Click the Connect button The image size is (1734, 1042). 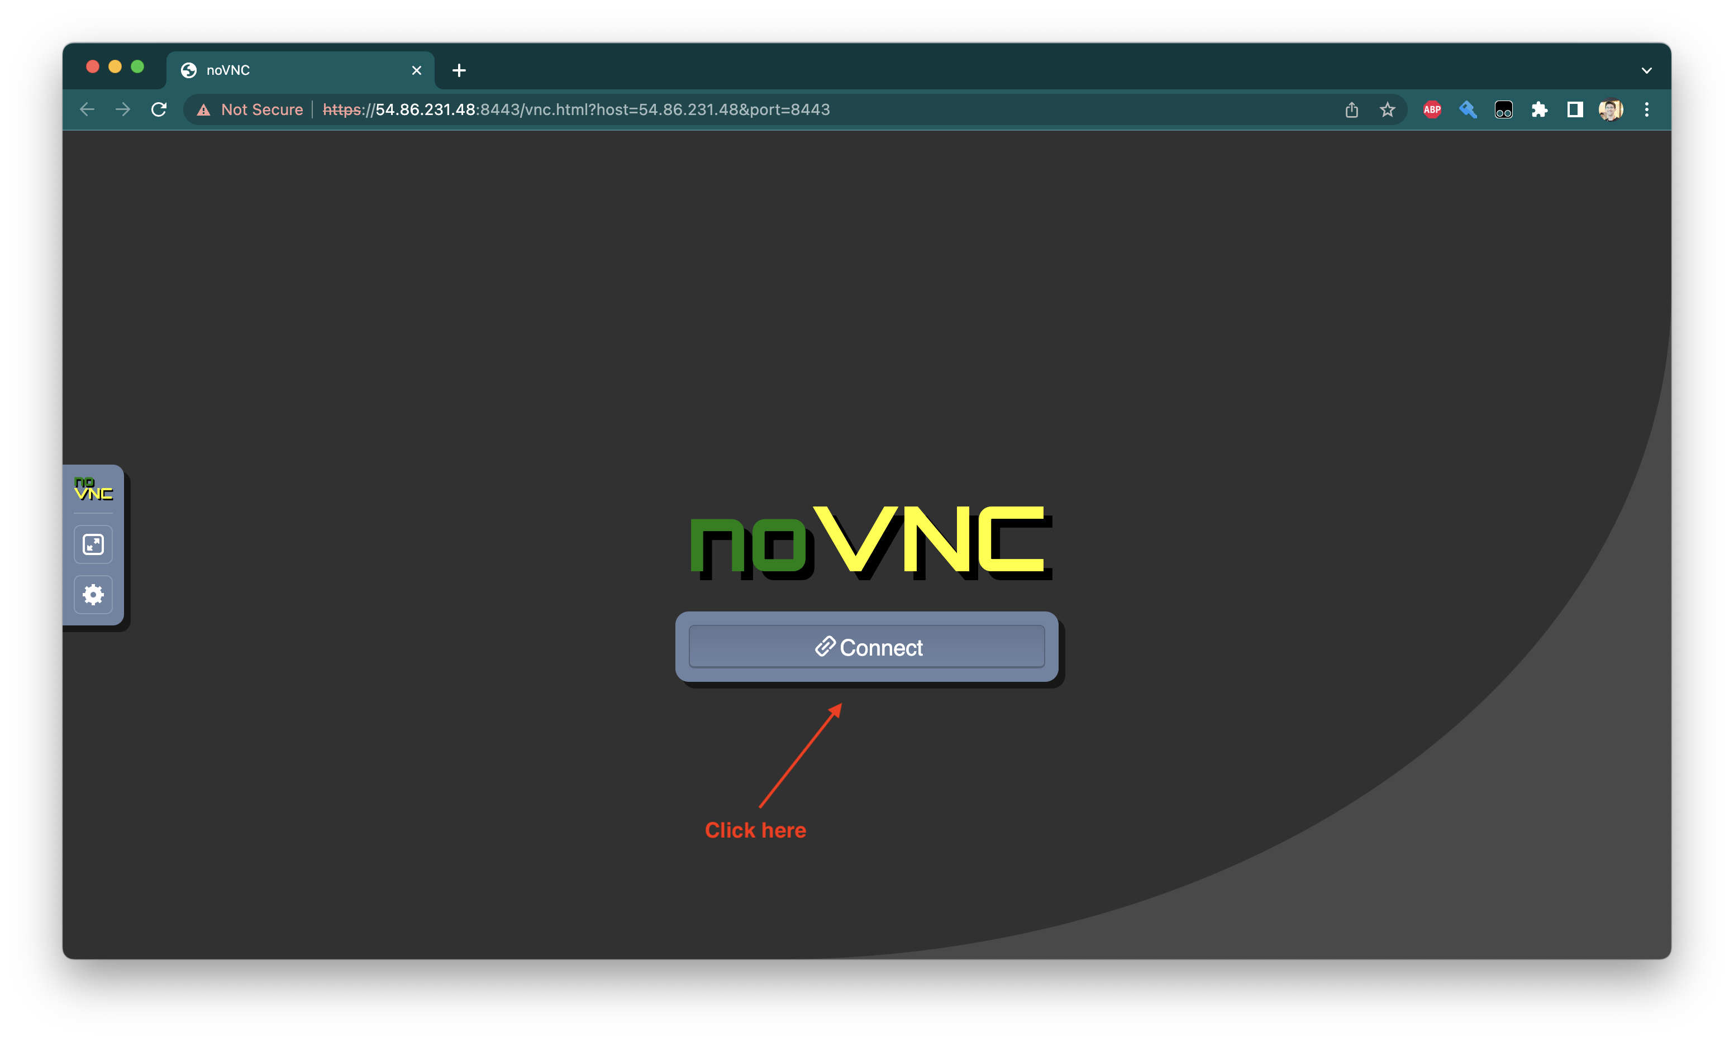866,647
